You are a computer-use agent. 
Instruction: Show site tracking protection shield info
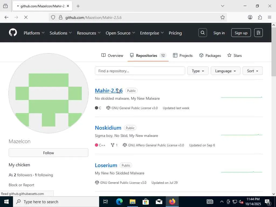[x=53, y=17]
